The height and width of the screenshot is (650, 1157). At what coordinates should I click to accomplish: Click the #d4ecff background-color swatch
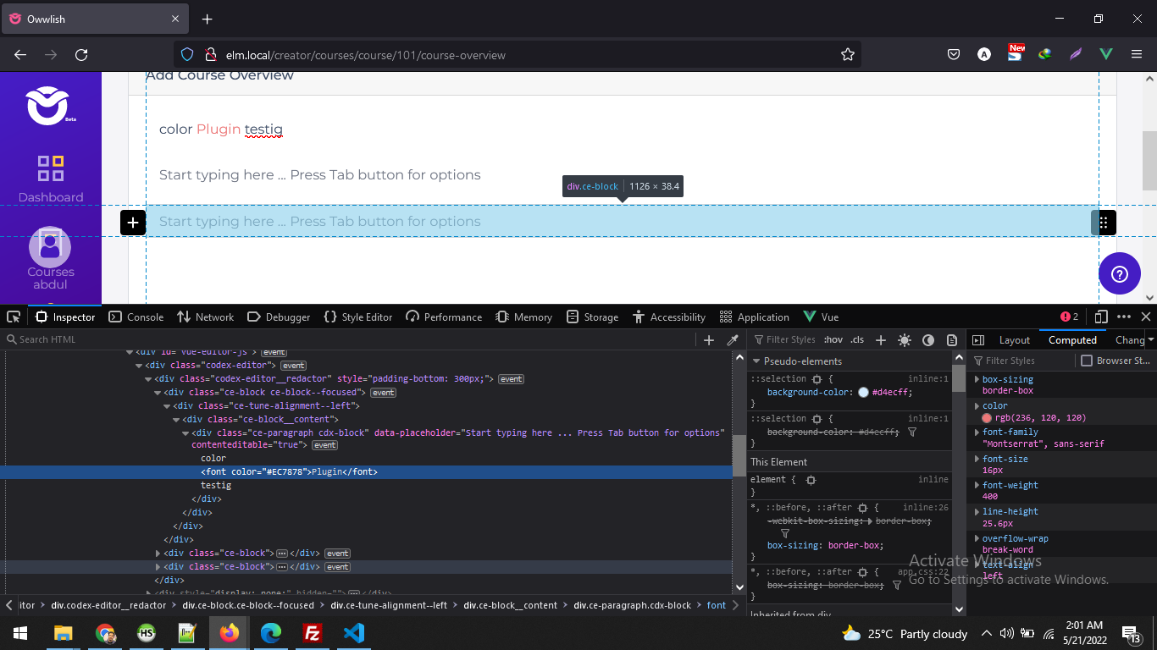(x=863, y=393)
